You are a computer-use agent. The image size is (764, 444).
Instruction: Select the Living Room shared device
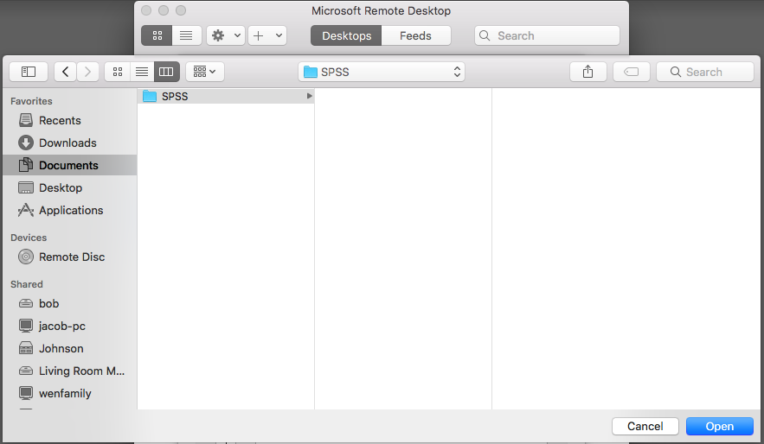(81, 371)
